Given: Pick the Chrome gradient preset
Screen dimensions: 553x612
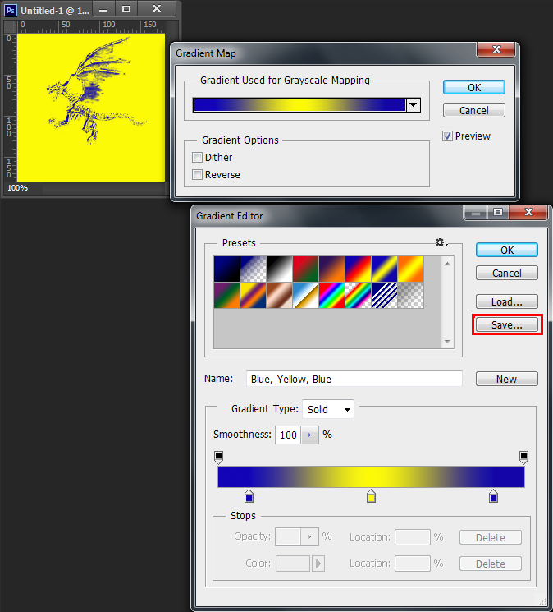Looking at the screenshot, I should [x=305, y=295].
